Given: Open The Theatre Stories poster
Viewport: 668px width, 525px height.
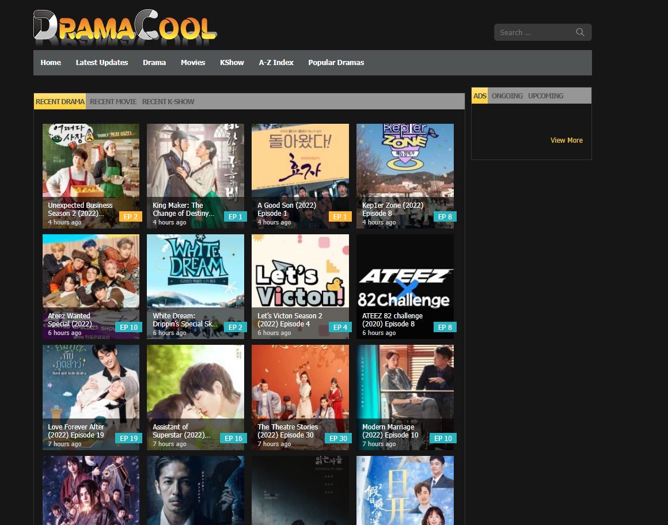Looking at the screenshot, I should 301,397.
